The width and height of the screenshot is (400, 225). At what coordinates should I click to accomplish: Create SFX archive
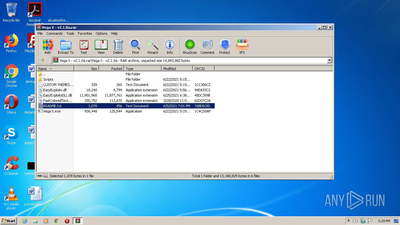pyautogui.click(x=242, y=47)
